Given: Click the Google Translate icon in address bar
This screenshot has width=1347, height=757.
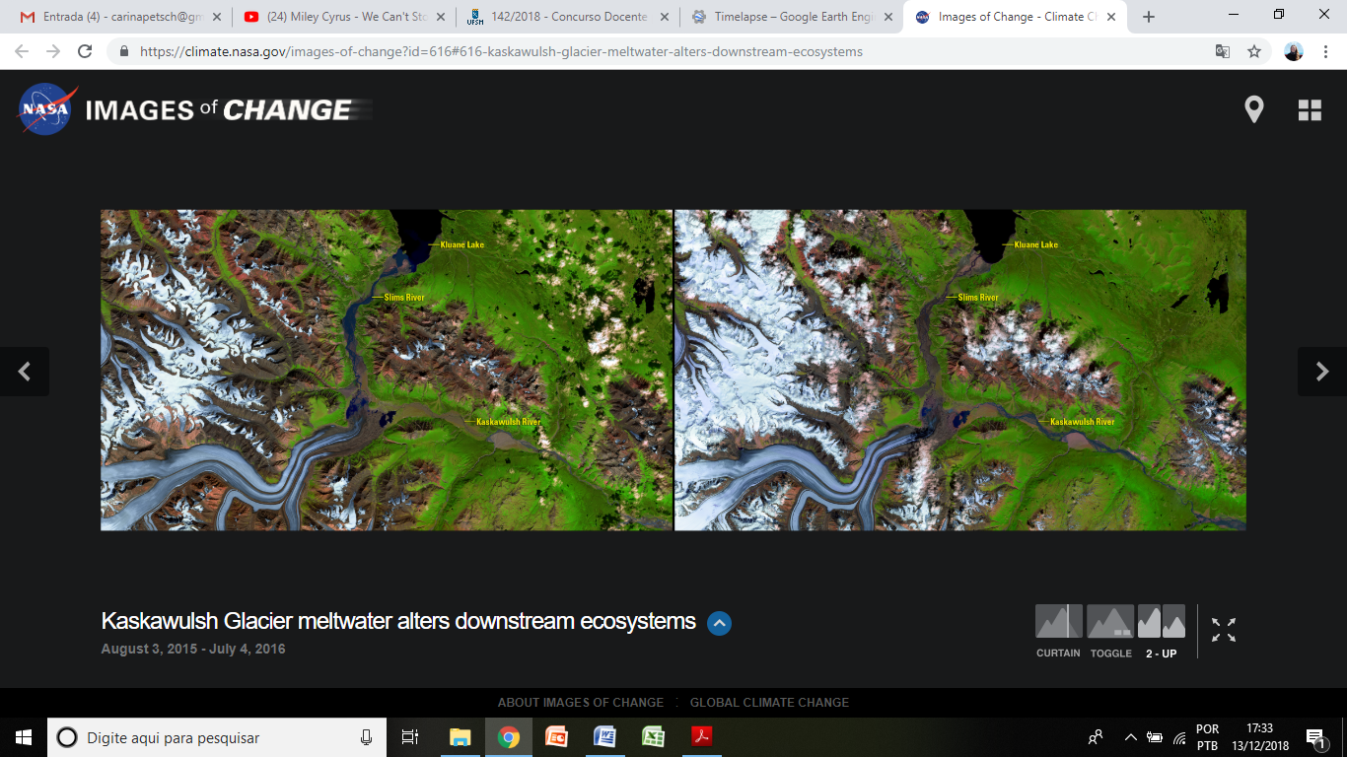Looking at the screenshot, I should (1223, 51).
